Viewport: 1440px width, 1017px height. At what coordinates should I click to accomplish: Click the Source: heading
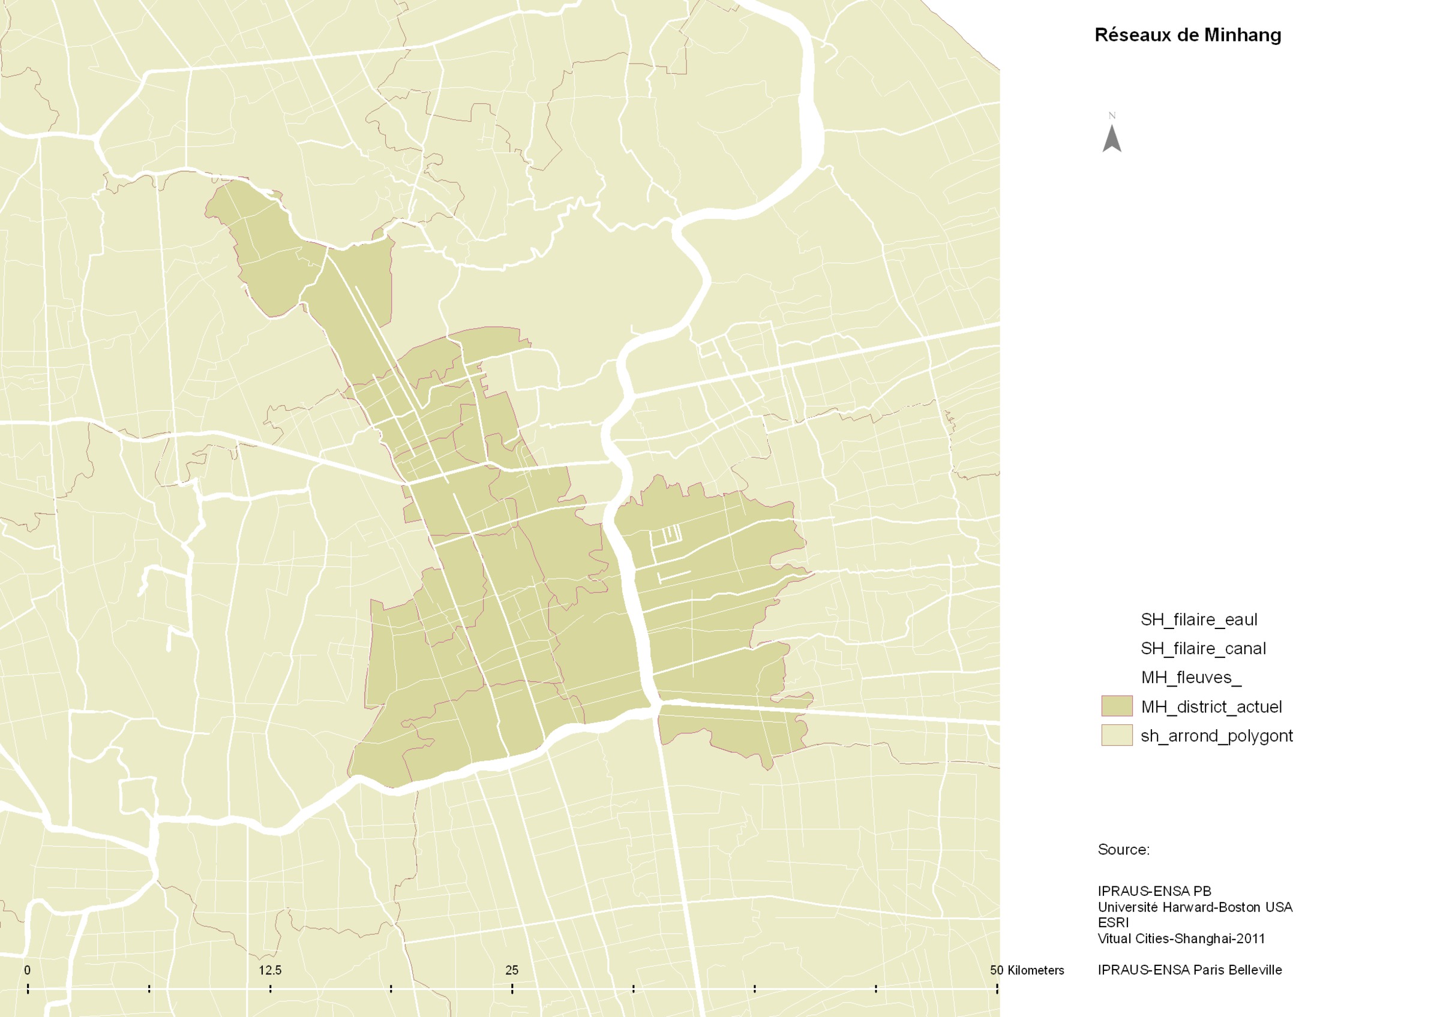tap(1123, 850)
